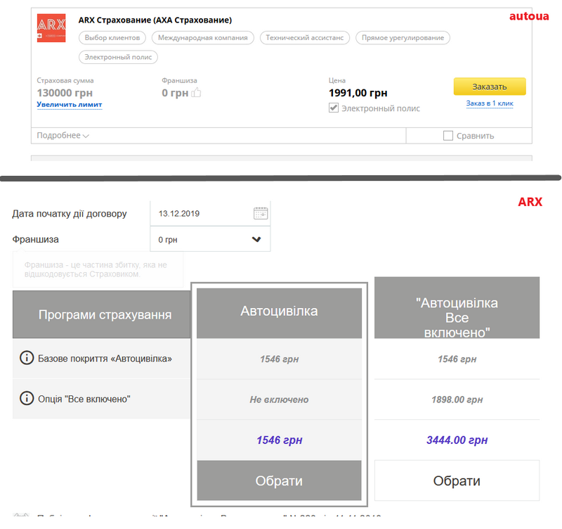Open the Франшиза 0 грн dropdown

coord(210,239)
